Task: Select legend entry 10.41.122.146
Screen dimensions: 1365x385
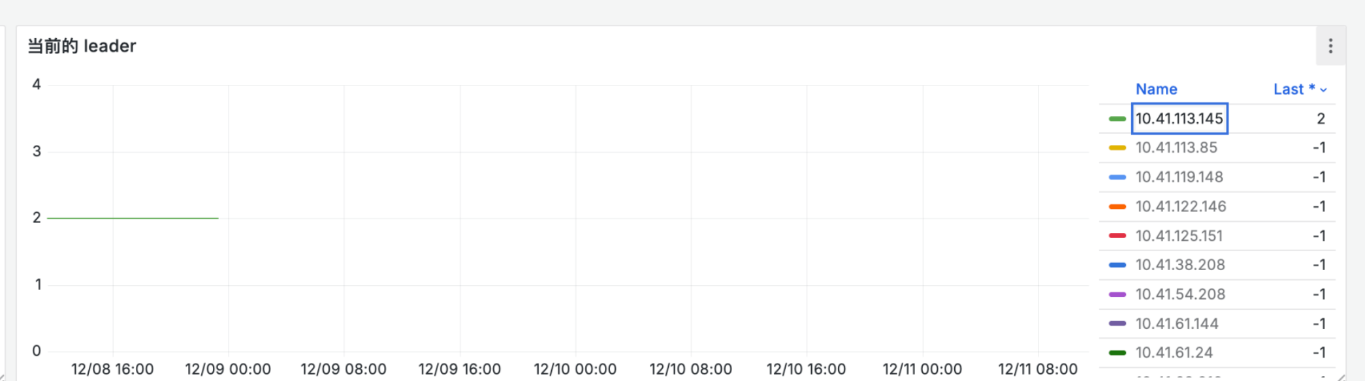Action: 1180,207
